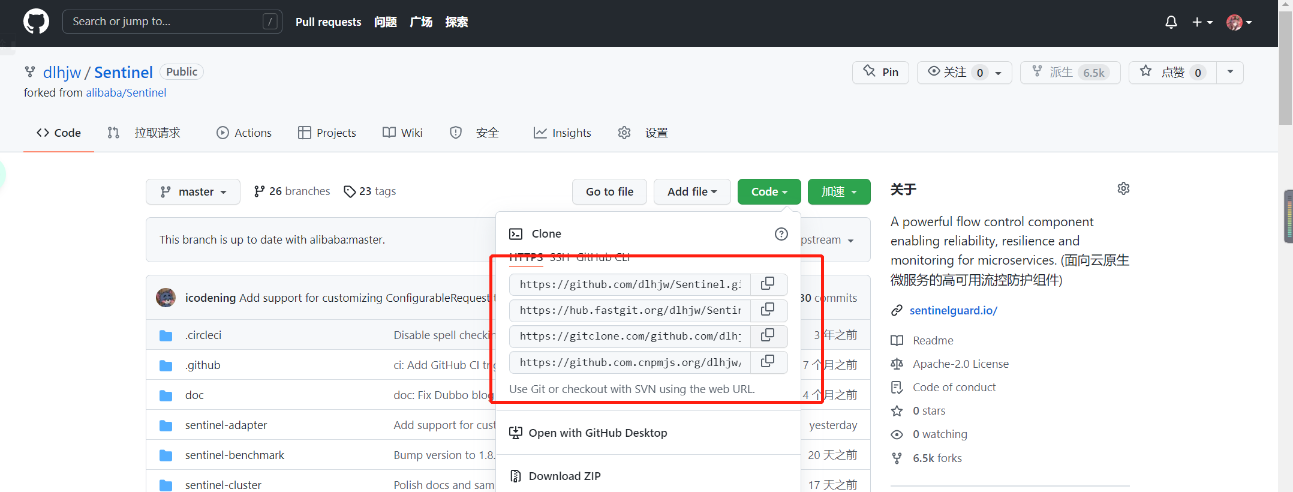
Task: Select the github.com/dlhjw/Sentinel.git URL field
Action: 630,284
